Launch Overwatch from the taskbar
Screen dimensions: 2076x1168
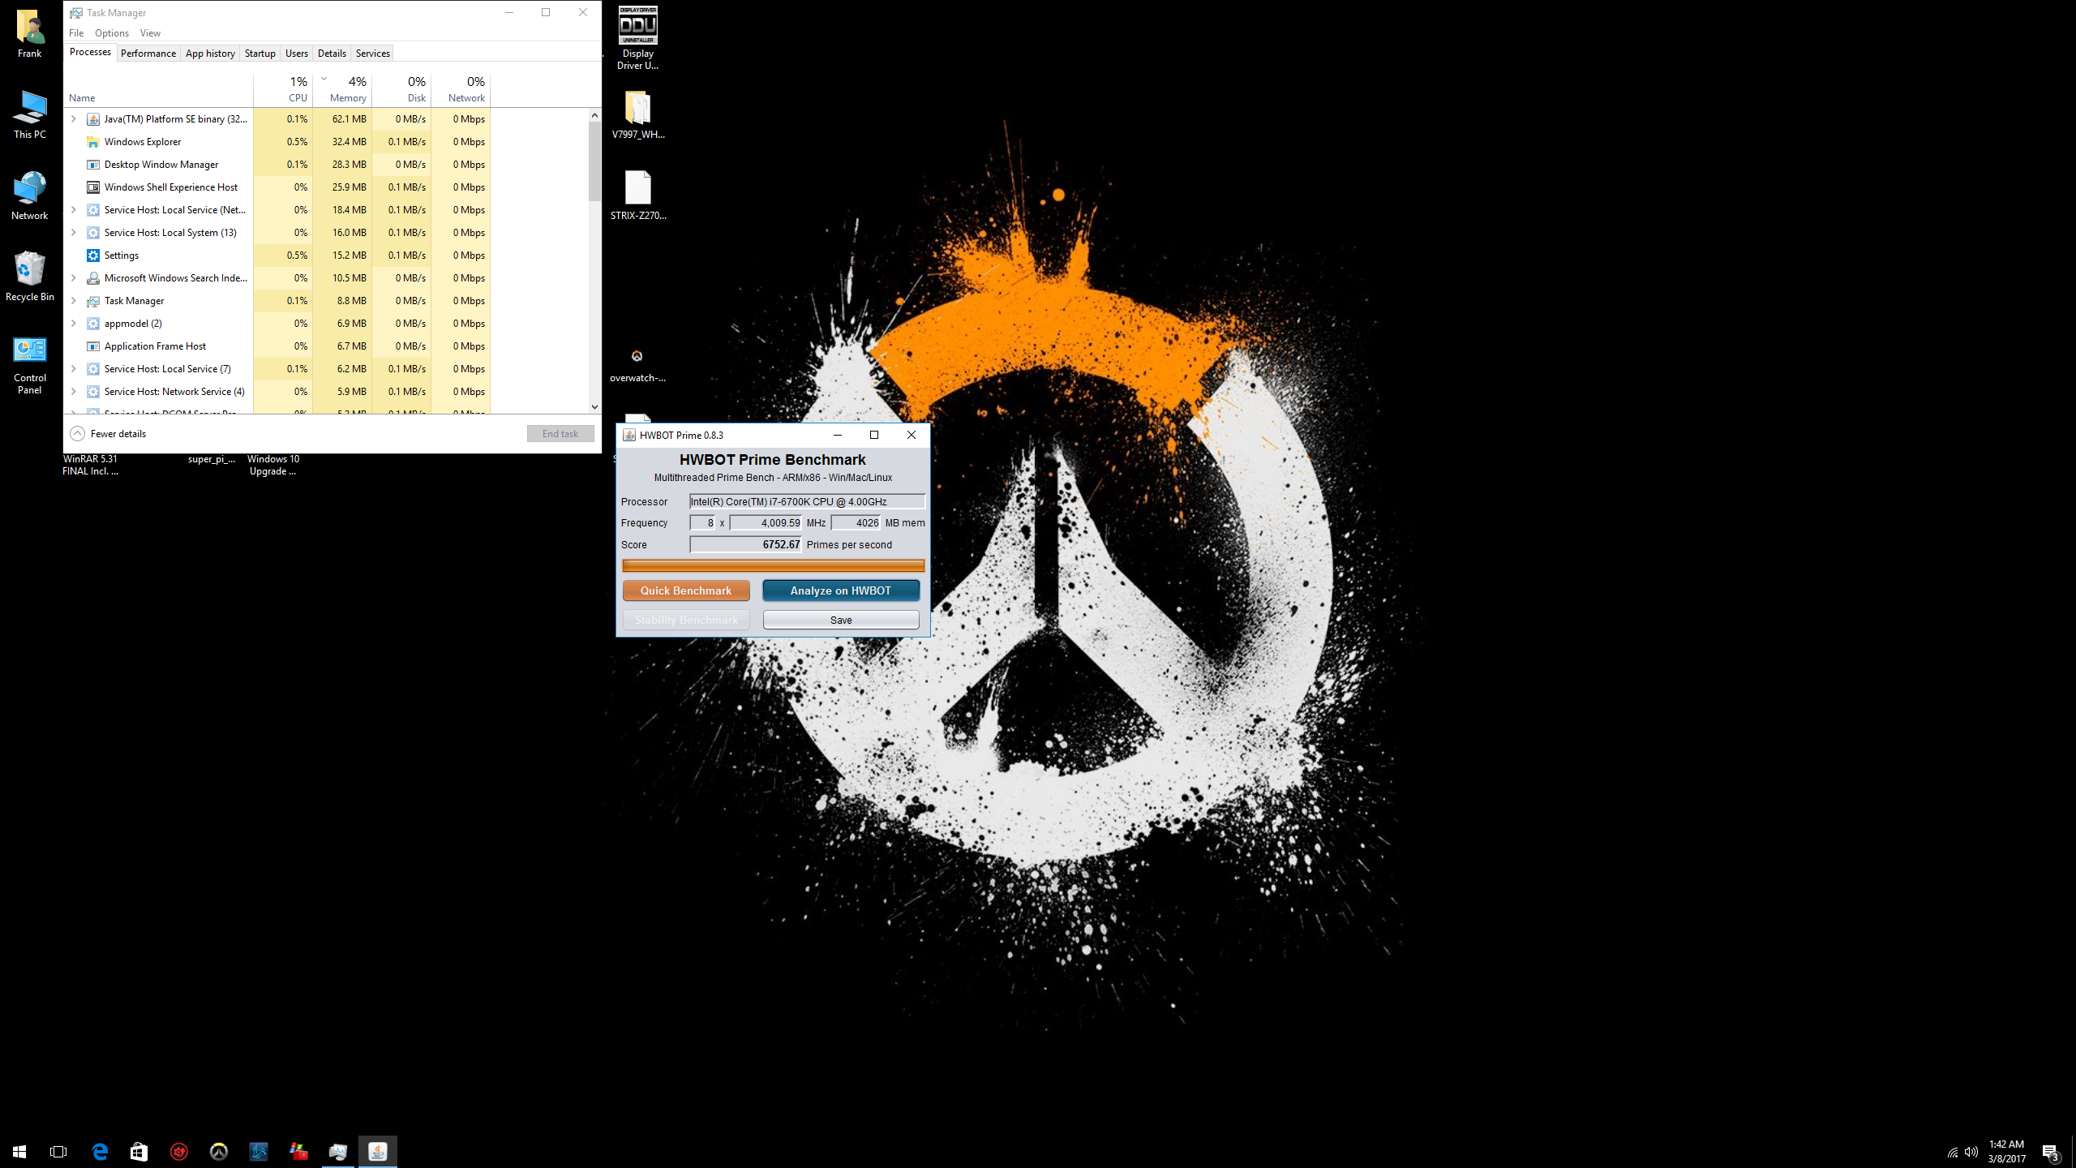[219, 1152]
